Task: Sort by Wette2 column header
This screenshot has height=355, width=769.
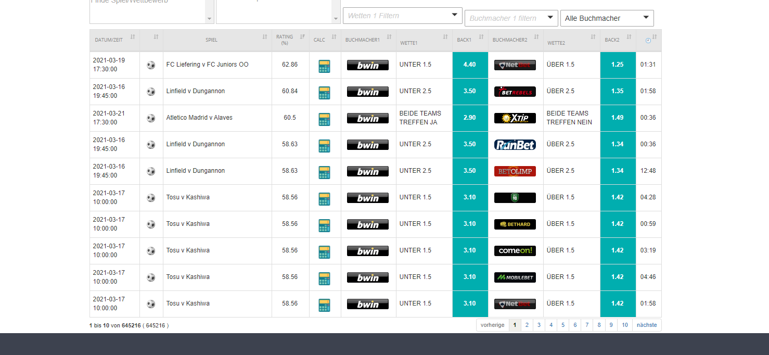Action: click(572, 40)
